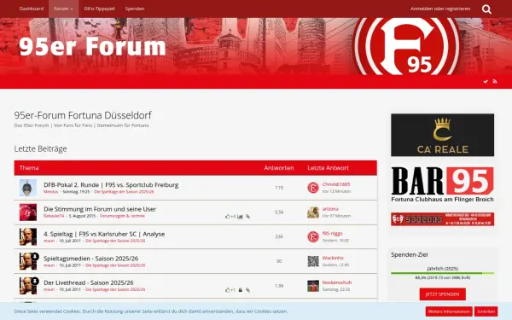
Task: Open thread Spieltagsmedien - Saison 2025/26
Action: 91,259
